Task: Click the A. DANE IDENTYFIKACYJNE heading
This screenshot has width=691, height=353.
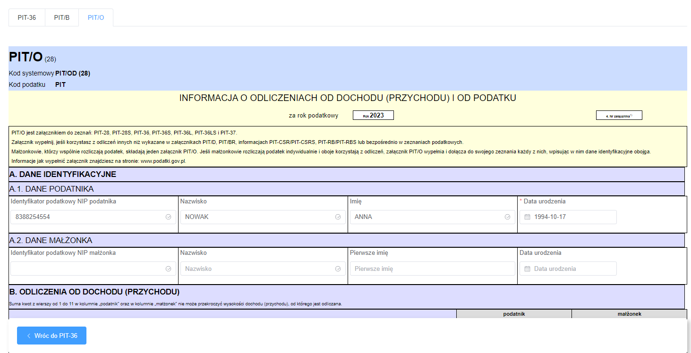Action: coord(63,174)
